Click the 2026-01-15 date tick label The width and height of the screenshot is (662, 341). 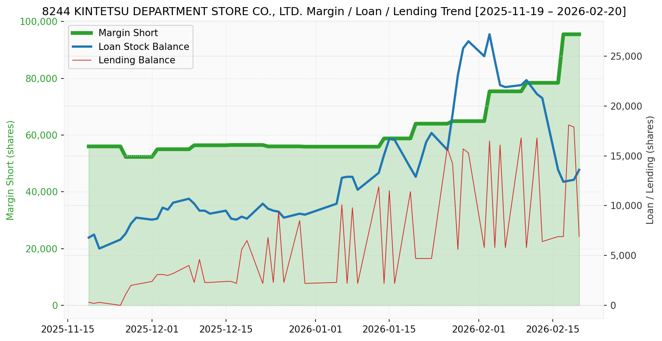(x=389, y=329)
